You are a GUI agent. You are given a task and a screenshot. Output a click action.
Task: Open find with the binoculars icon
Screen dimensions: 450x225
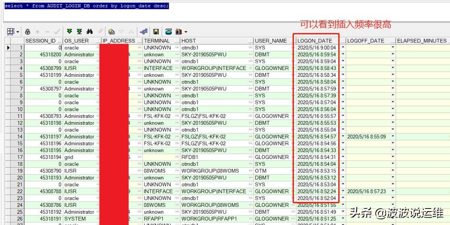90,32
